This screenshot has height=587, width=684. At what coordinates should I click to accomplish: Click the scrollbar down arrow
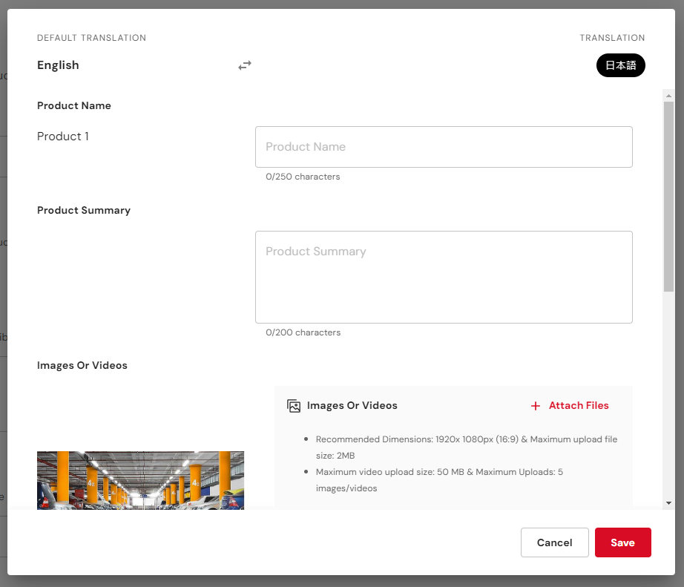click(x=668, y=503)
